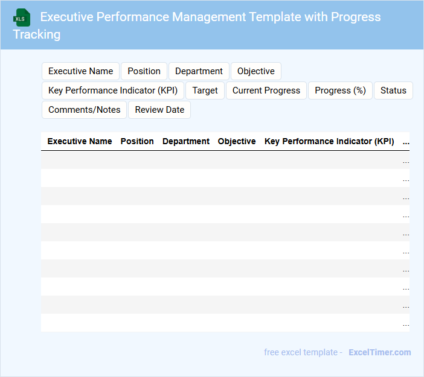Click the Objective column header
Image resolution: width=424 pixels, height=377 pixels.
[x=237, y=141]
